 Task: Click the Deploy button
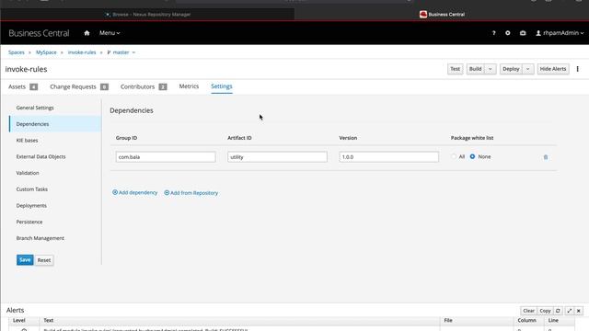(511, 69)
